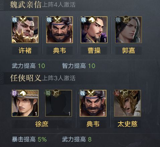The image size is (160, 147).
Task: Click cavalry horse icon on 曹操
Action: [92, 19]
